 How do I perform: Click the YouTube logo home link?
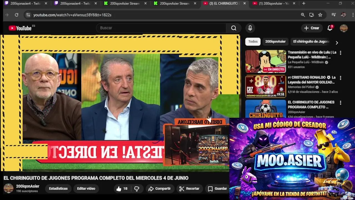pos(20,28)
